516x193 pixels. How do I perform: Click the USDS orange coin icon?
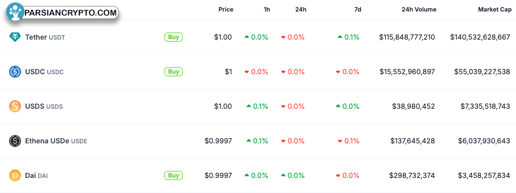pyautogui.click(x=15, y=106)
